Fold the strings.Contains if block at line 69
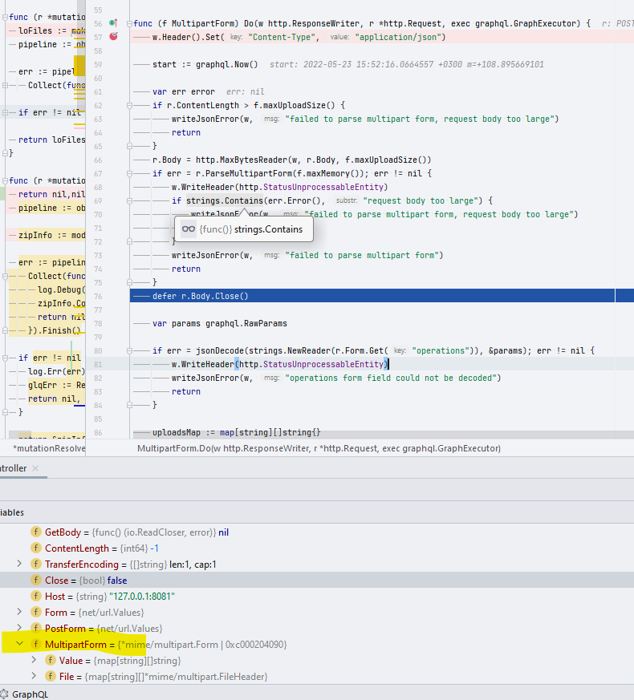 tap(129, 201)
